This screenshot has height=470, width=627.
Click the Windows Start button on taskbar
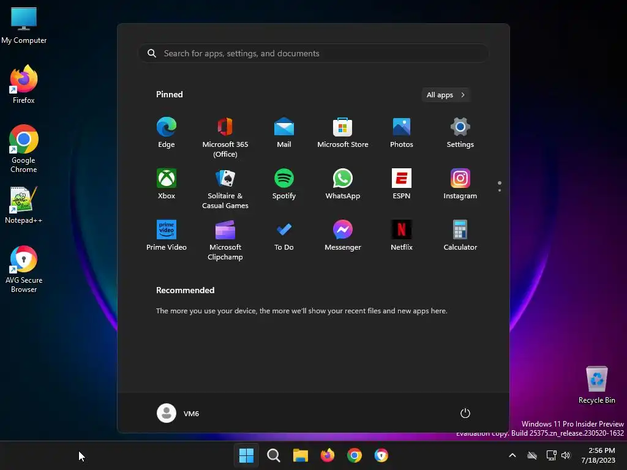click(246, 455)
